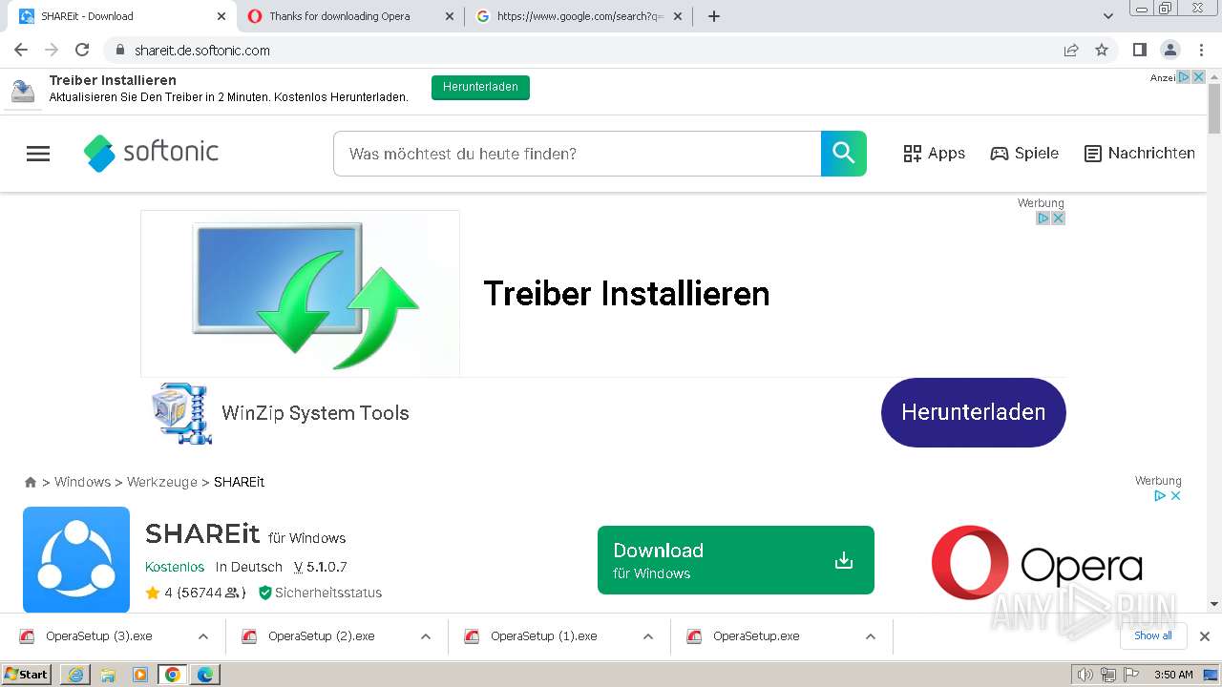
Task: Open the File Explorer folder taskbar icon
Action: pyautogui.click(x=108, y=675)
